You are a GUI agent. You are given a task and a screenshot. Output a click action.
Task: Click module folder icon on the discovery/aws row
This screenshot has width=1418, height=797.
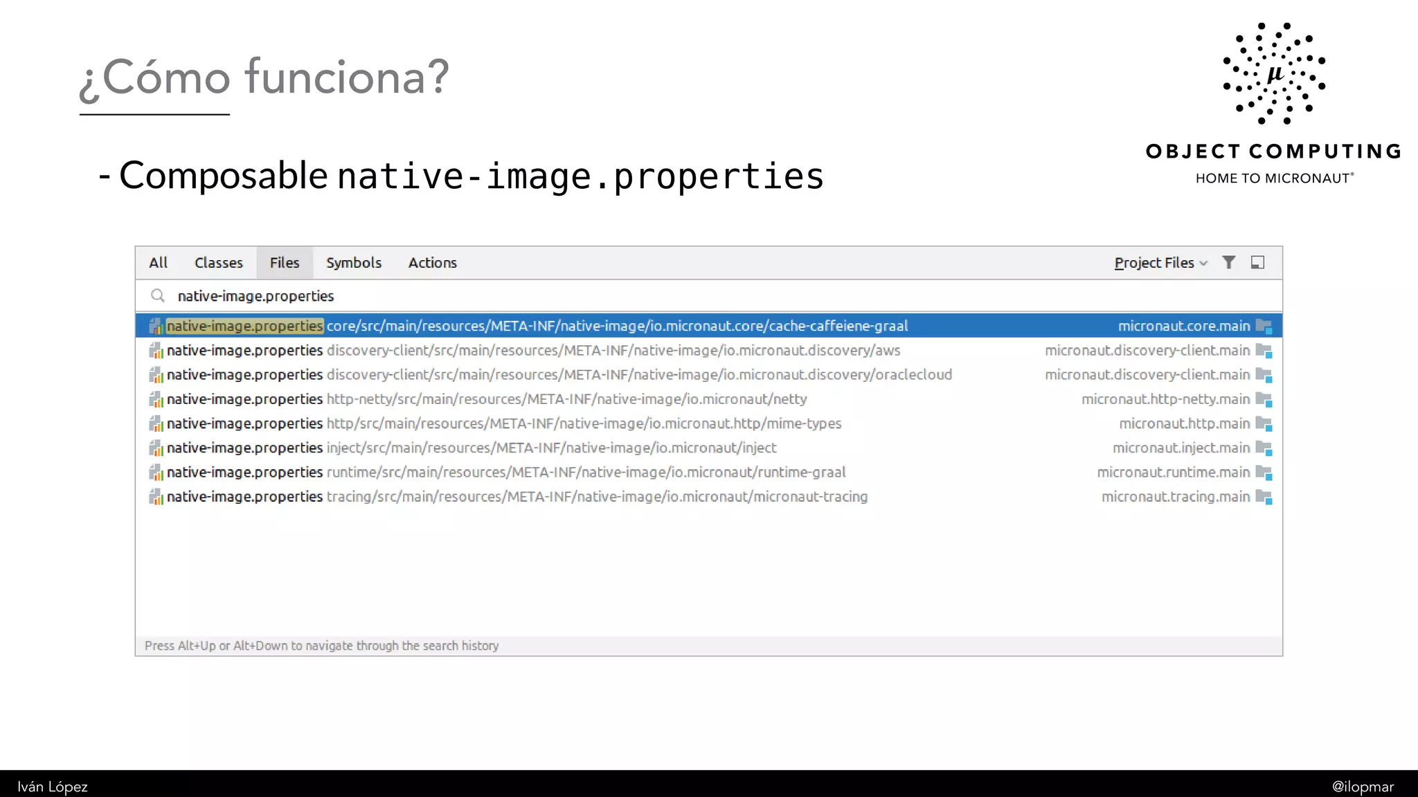click(x=1264, y=351)
